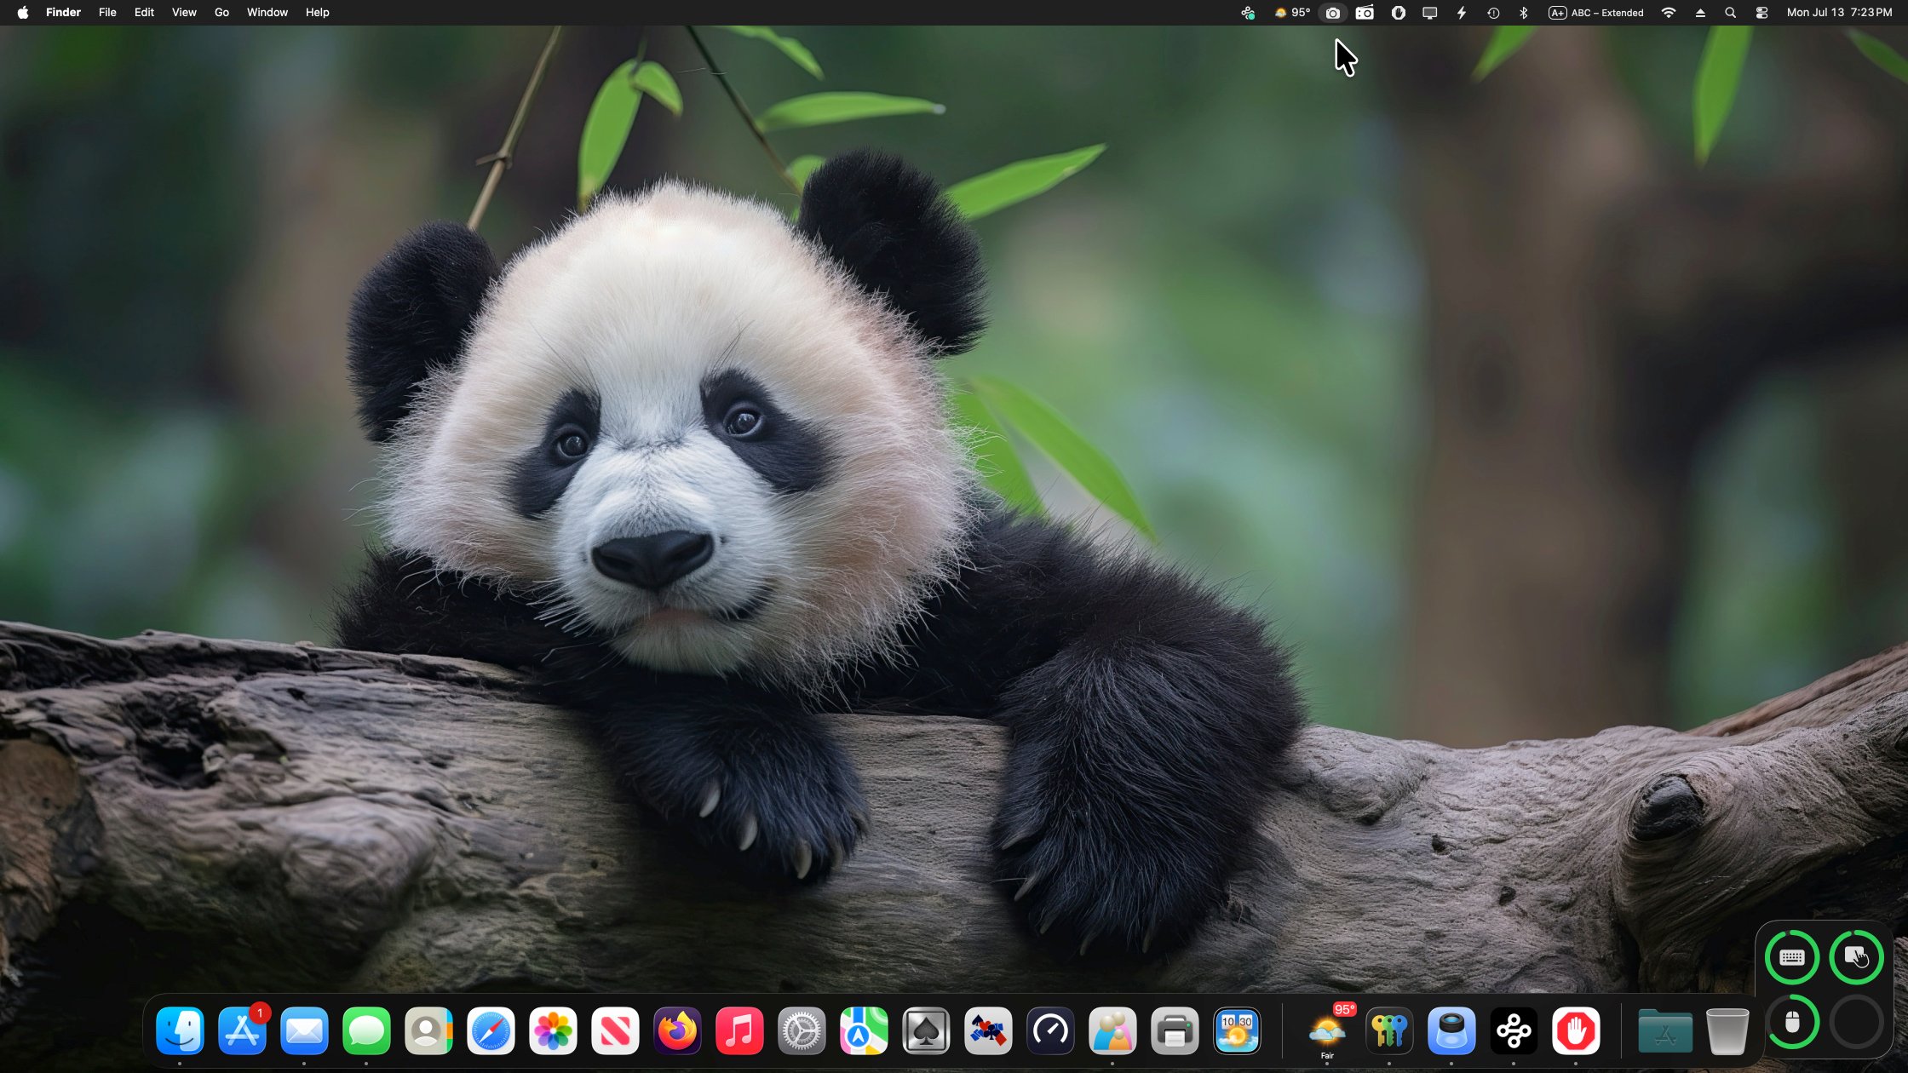
Task: Open the File menu
Action: click(107, 13)
